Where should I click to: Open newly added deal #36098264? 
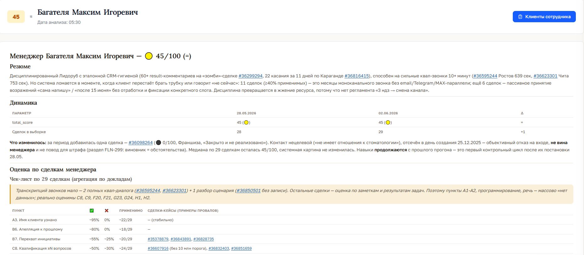coord(141,143)
